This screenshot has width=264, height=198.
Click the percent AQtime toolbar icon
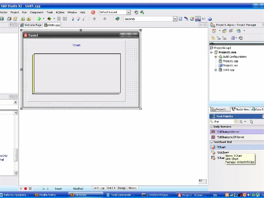pos(186,19)
